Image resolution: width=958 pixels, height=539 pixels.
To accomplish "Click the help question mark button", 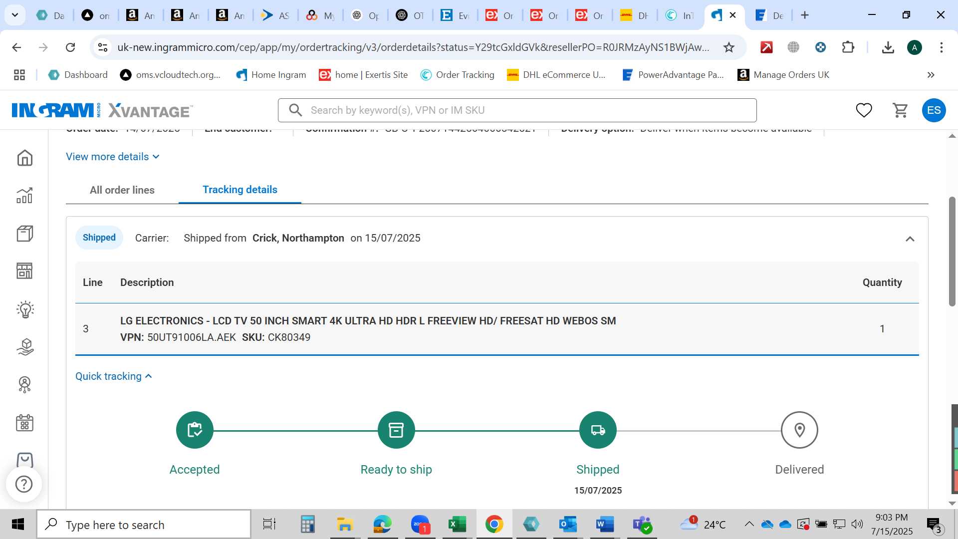I will point(24,484).
